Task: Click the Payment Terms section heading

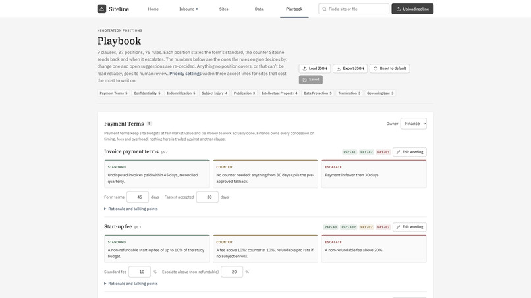Action: click(x=124, y=124)
